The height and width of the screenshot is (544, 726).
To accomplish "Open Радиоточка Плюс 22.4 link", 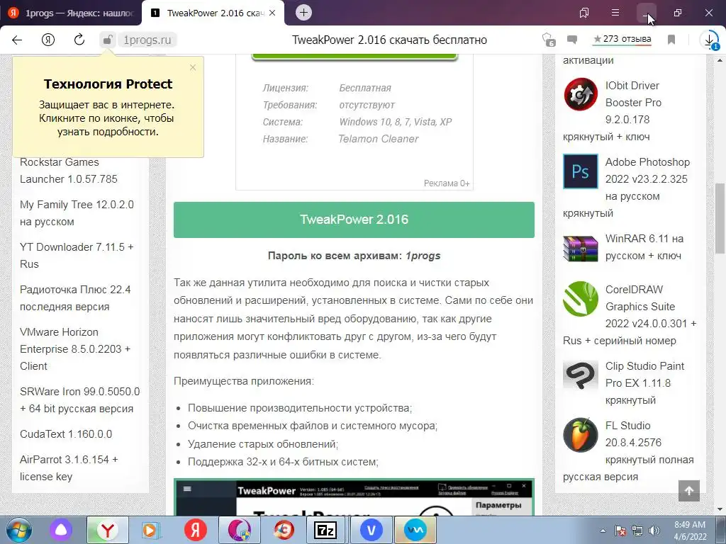I will click(75, 298).
